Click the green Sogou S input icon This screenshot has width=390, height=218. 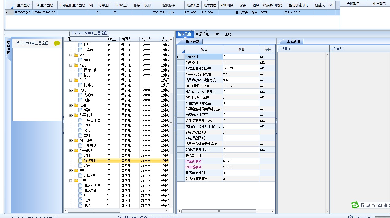tap(355, 205)
